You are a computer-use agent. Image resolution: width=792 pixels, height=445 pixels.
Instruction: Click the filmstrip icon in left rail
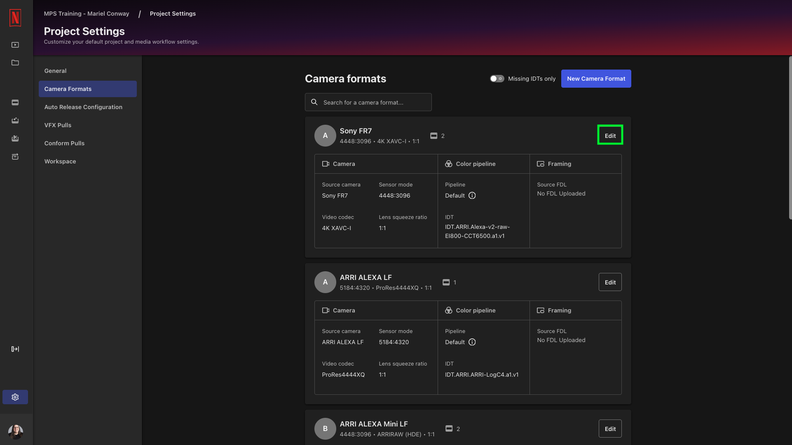(x=15, y=102)
